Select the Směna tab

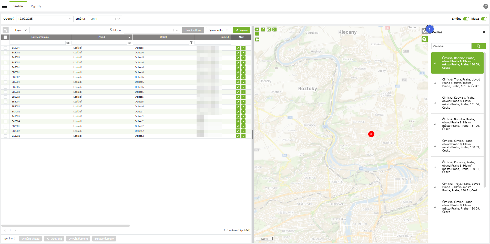(x=18, y=6)
